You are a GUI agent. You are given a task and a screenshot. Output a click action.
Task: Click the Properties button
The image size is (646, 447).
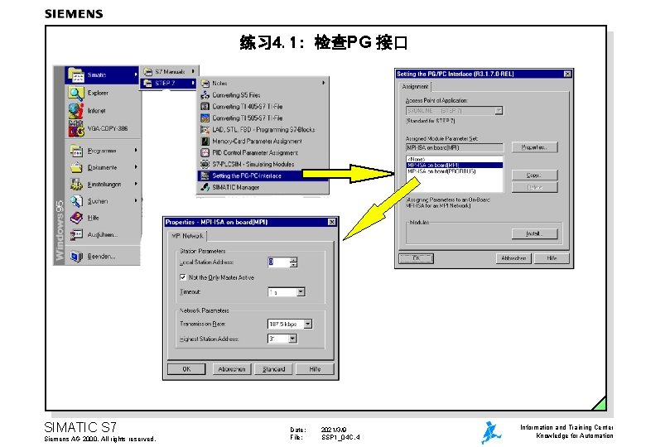click(534, 147)
